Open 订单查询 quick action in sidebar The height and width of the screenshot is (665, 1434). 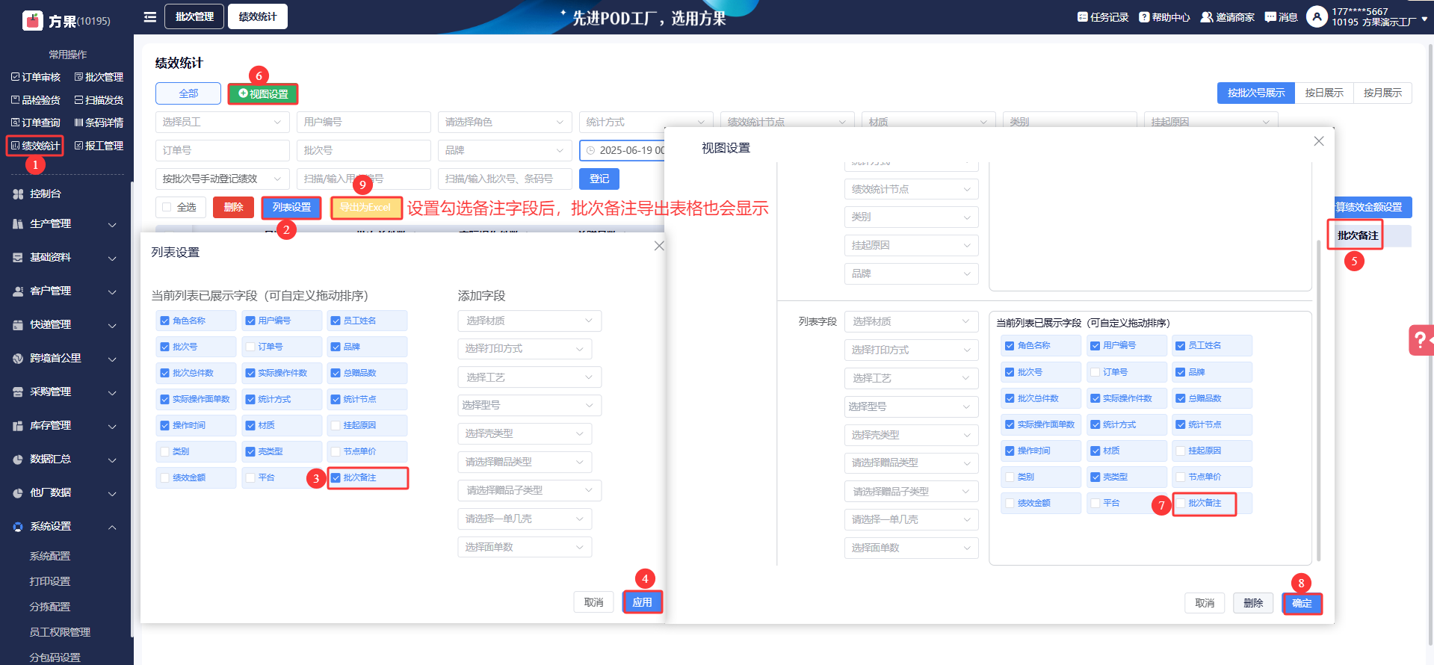(36, 123)
